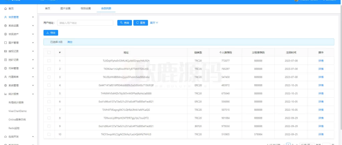Click the 注册时间 column header
This screenshot has height=145, width=342.
pos(291,52)
